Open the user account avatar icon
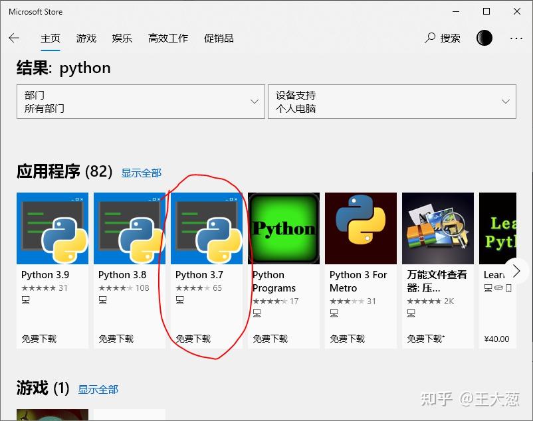This screenshot has width=533, height=421. 484,38
